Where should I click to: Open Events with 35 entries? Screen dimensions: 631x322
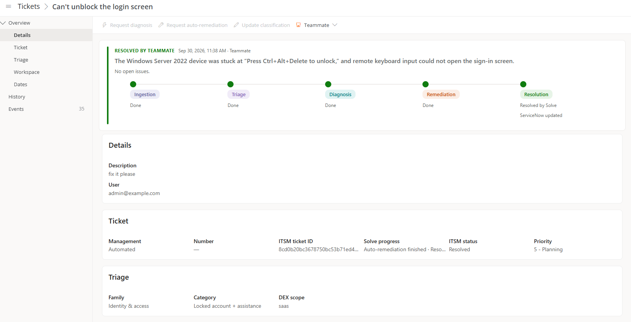(46, 109)
